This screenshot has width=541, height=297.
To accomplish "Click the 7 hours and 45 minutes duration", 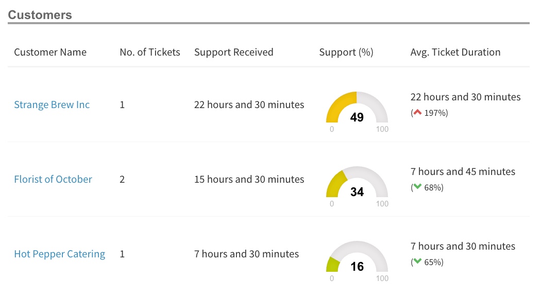I will tap(463, 172).
